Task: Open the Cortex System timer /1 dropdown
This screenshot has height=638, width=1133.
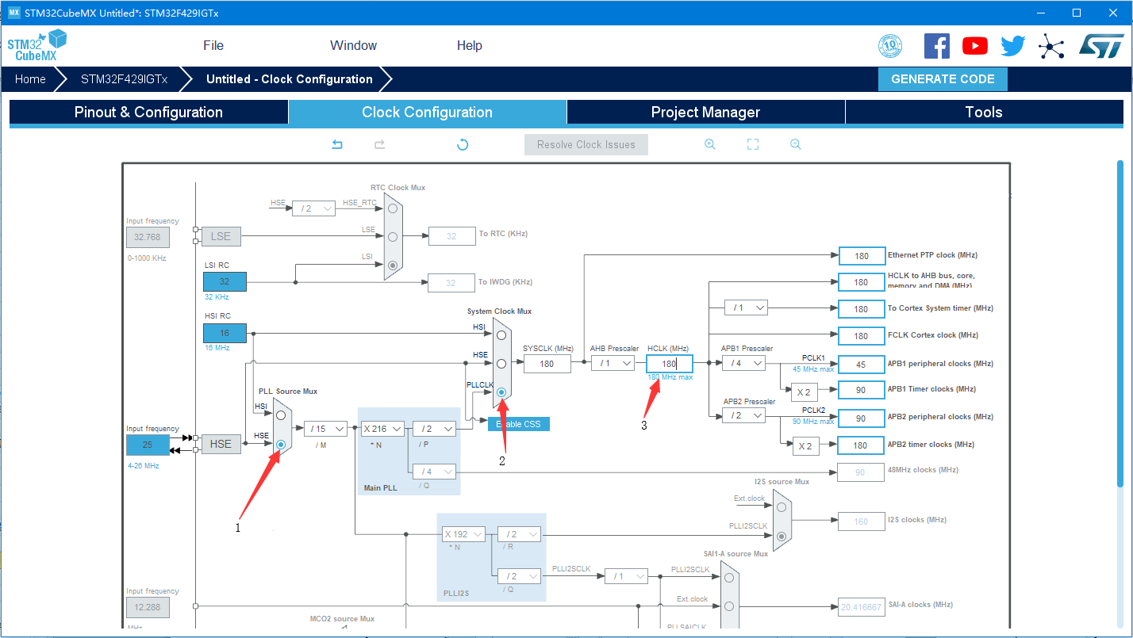Action: tap(747, 308)
